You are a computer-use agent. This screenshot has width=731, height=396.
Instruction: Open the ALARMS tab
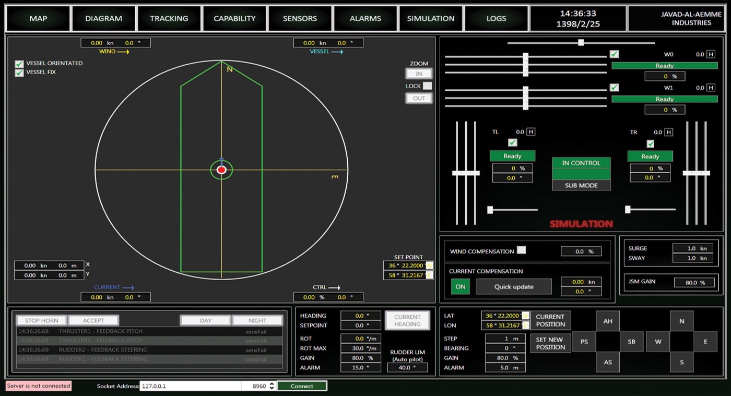tap(365, 18)
